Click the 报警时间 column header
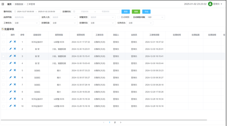227x126 pixels. click(x=81, y=35)
